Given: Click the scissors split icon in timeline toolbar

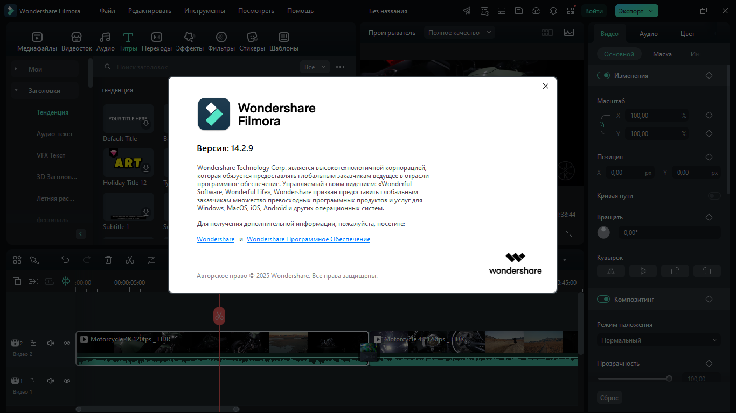Looking at the screenshot, I should (x=130, y=260).
